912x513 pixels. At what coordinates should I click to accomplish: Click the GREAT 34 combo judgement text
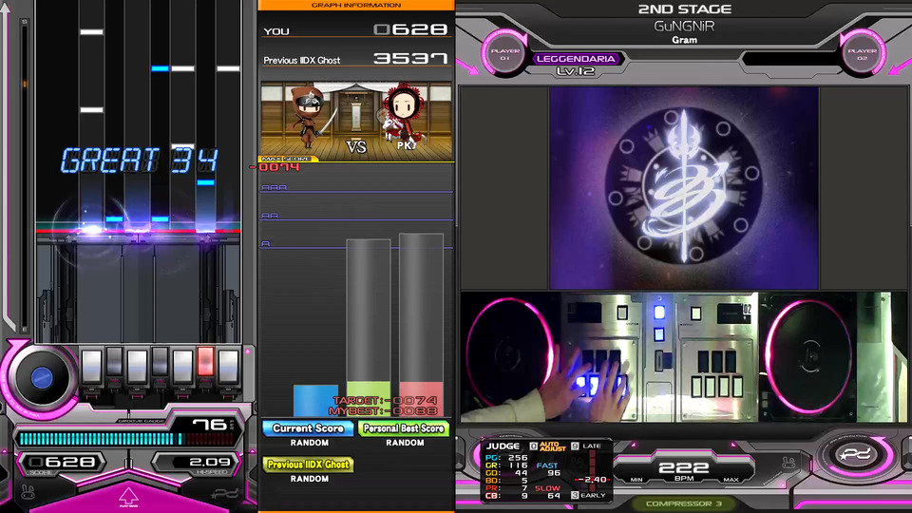(x=140, y=161)
